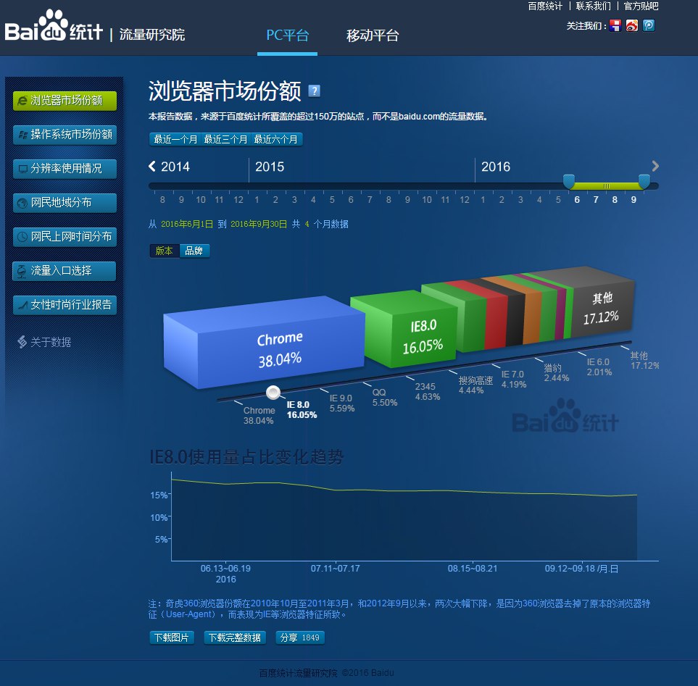This screenshot has height=686, width=698.
Task: Open 操作系统市场份额 in the sidebar
Action: click(x=65, y=135)
